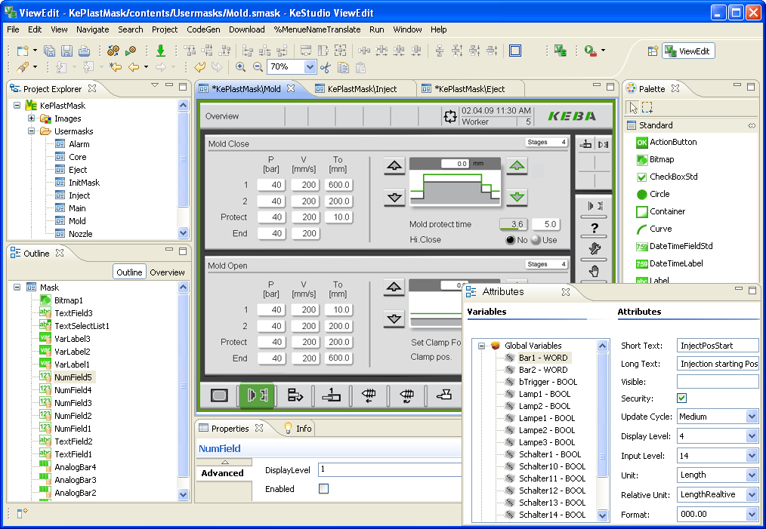Click the Advanced button in Properties panel

tap(224, 473)
